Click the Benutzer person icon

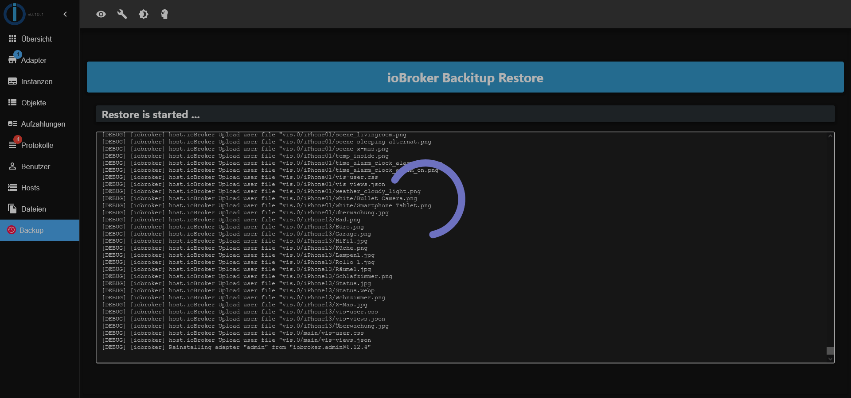[12, 166]
